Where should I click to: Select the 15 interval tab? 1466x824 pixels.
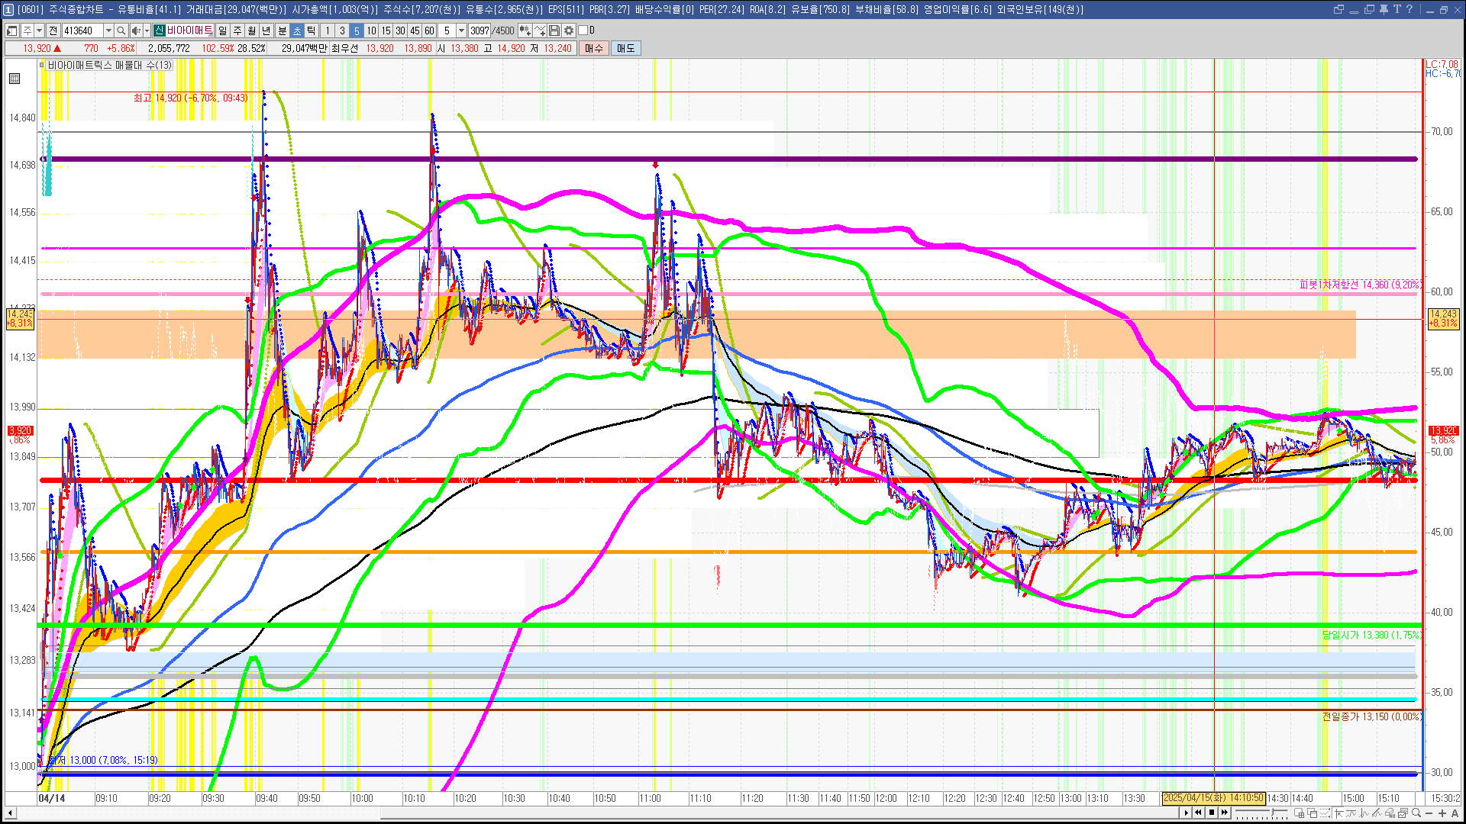pyautogui.click(x=386, y=31)
